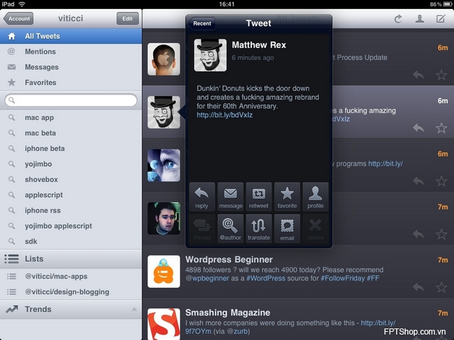Select All Tweets in sidebar
454x340 pixels.
click(x=71, y=36)
